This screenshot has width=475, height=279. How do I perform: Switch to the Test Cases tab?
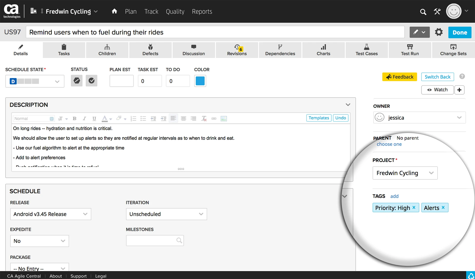[x=367, y=50]
